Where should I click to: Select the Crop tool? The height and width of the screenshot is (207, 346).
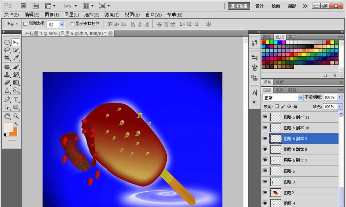(x=7, y=58)
